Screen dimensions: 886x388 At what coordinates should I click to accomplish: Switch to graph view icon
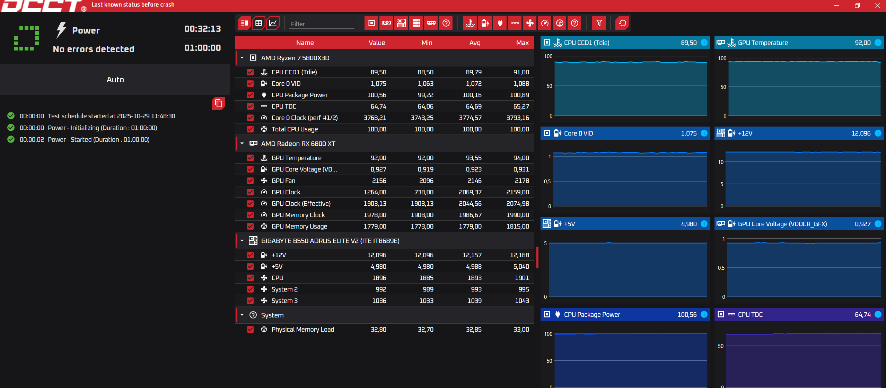273,23
